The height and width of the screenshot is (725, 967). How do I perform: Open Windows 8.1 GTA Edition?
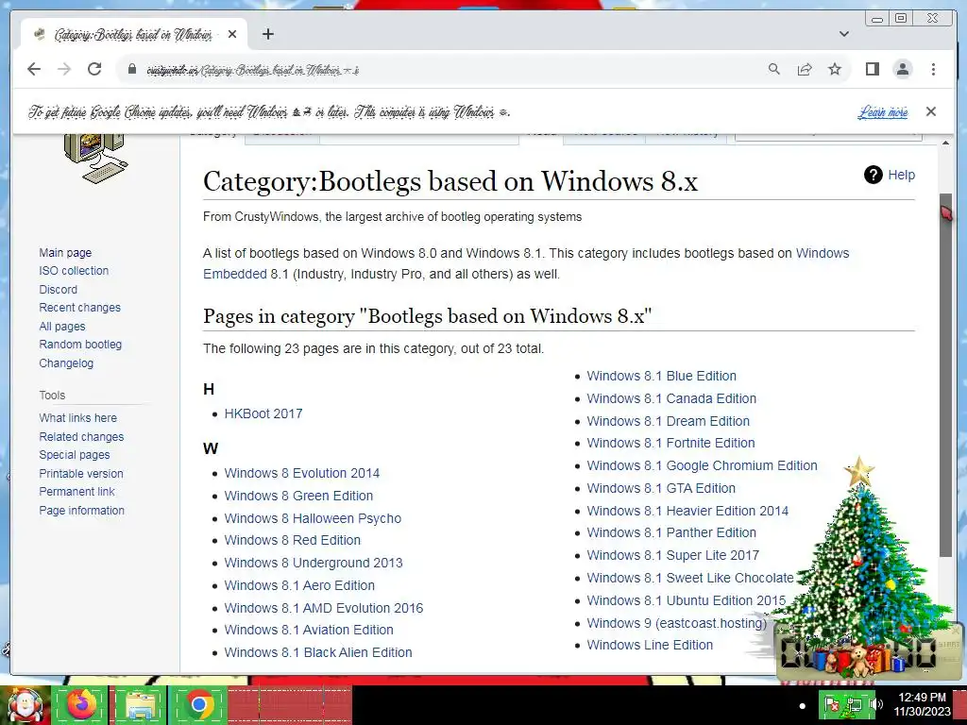661,488
